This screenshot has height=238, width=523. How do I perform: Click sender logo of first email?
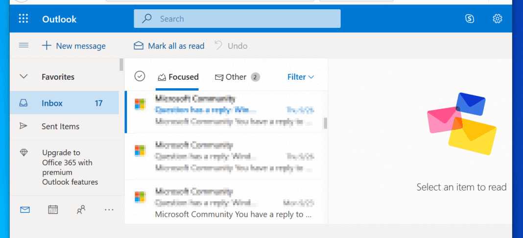(x=140, y=104)
